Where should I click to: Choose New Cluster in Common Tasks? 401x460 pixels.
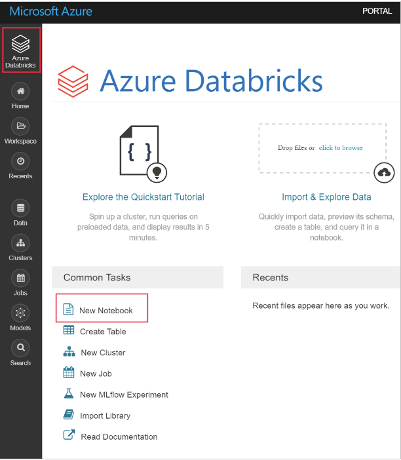103,353
